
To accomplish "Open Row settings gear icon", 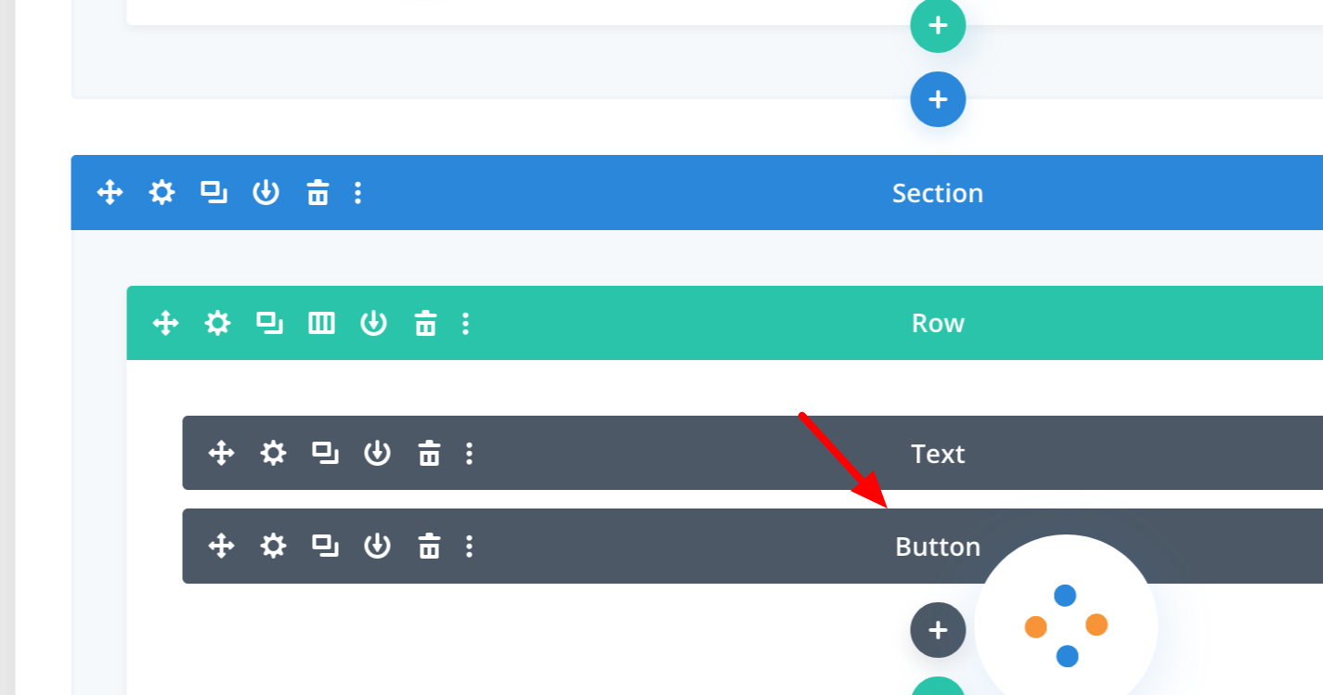I will tap(217, 323).
